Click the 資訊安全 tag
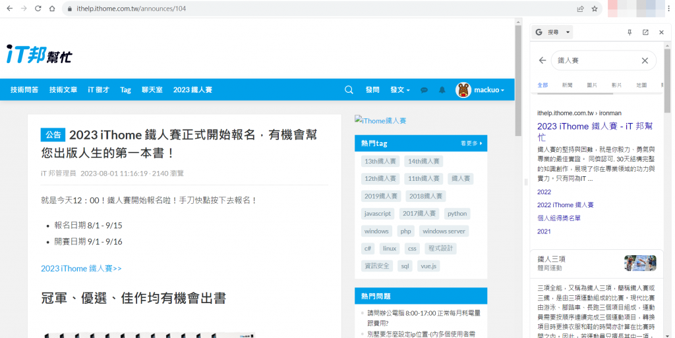675x338 pixels. point(376,266)
